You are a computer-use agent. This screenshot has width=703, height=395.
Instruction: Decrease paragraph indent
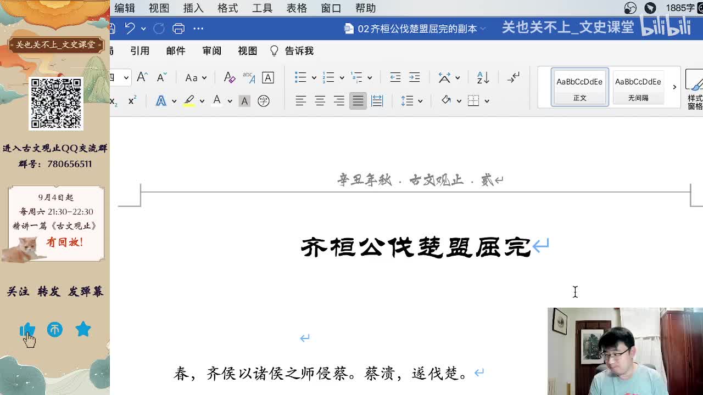click(x=395, y=77)
